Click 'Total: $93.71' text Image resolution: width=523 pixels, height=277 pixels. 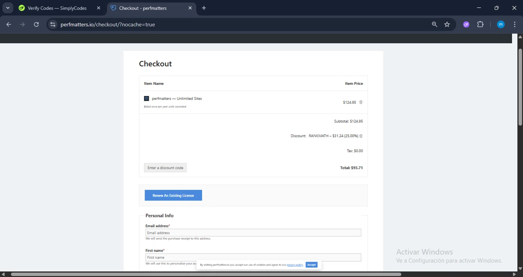pyautogui.click(x=351, y=168)
